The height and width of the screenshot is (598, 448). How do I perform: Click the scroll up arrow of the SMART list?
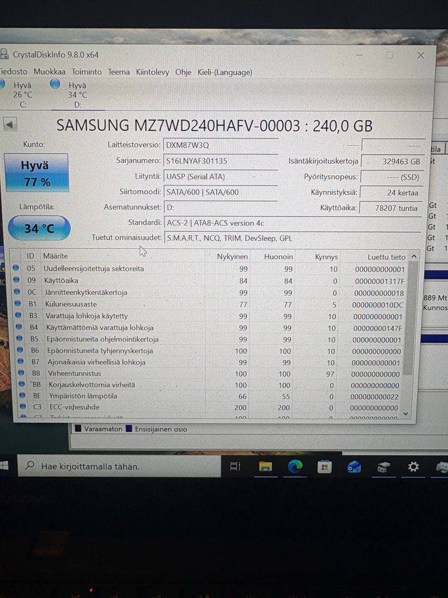413,256
